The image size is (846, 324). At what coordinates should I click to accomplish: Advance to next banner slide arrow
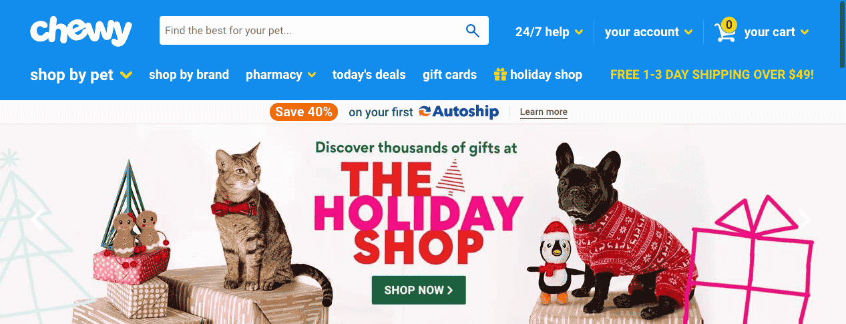(805, 218)
